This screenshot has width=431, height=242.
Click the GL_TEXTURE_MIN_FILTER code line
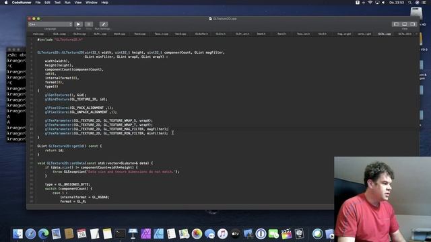(x=106, y=133)
